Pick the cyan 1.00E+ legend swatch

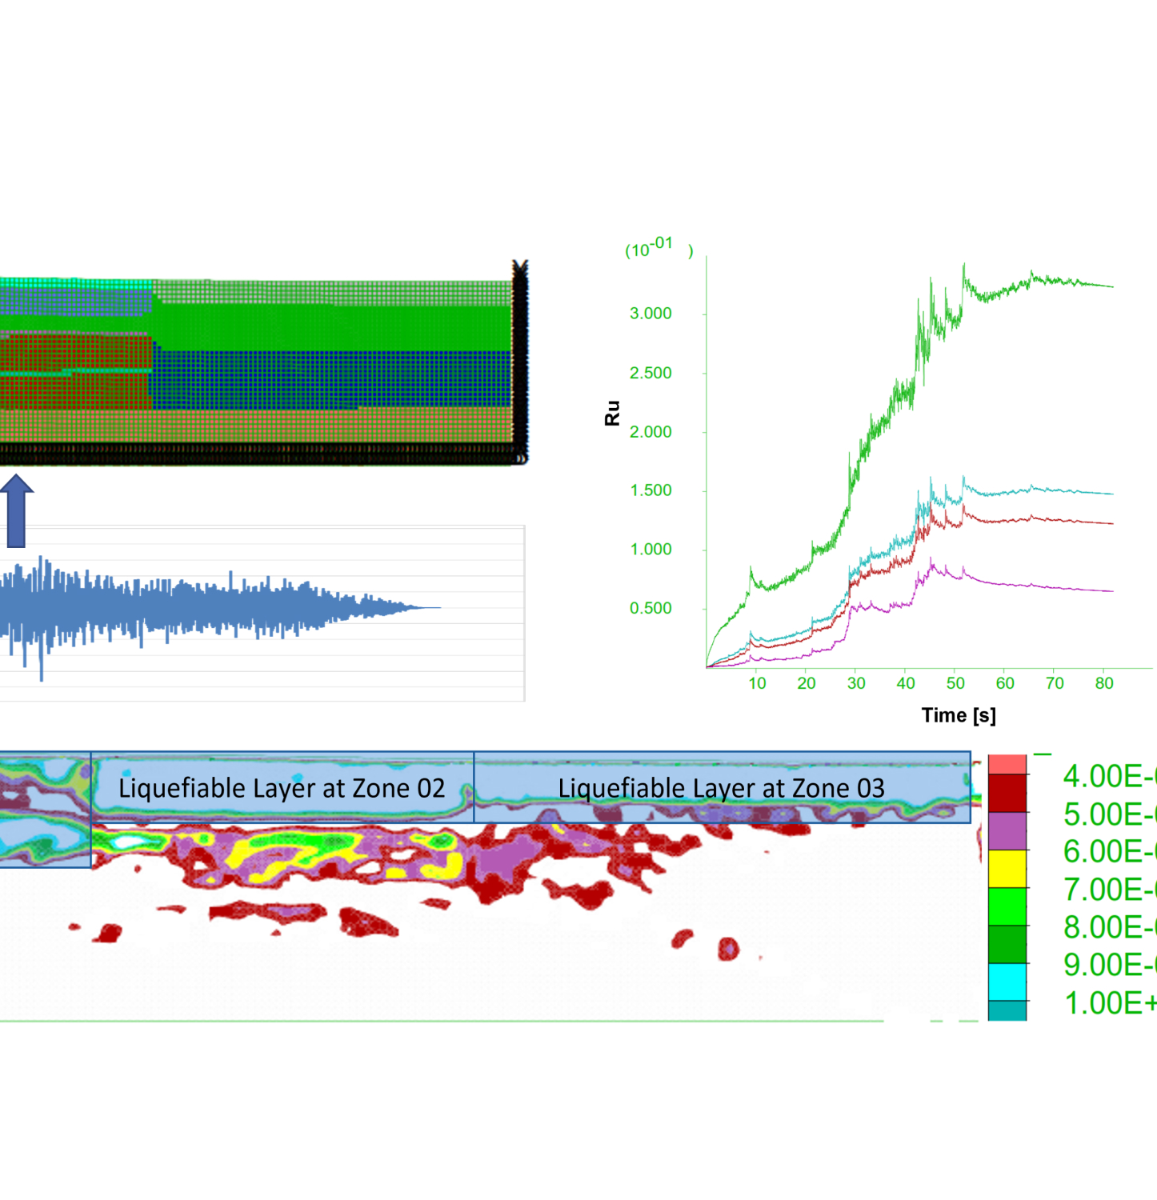(1007, 982)
